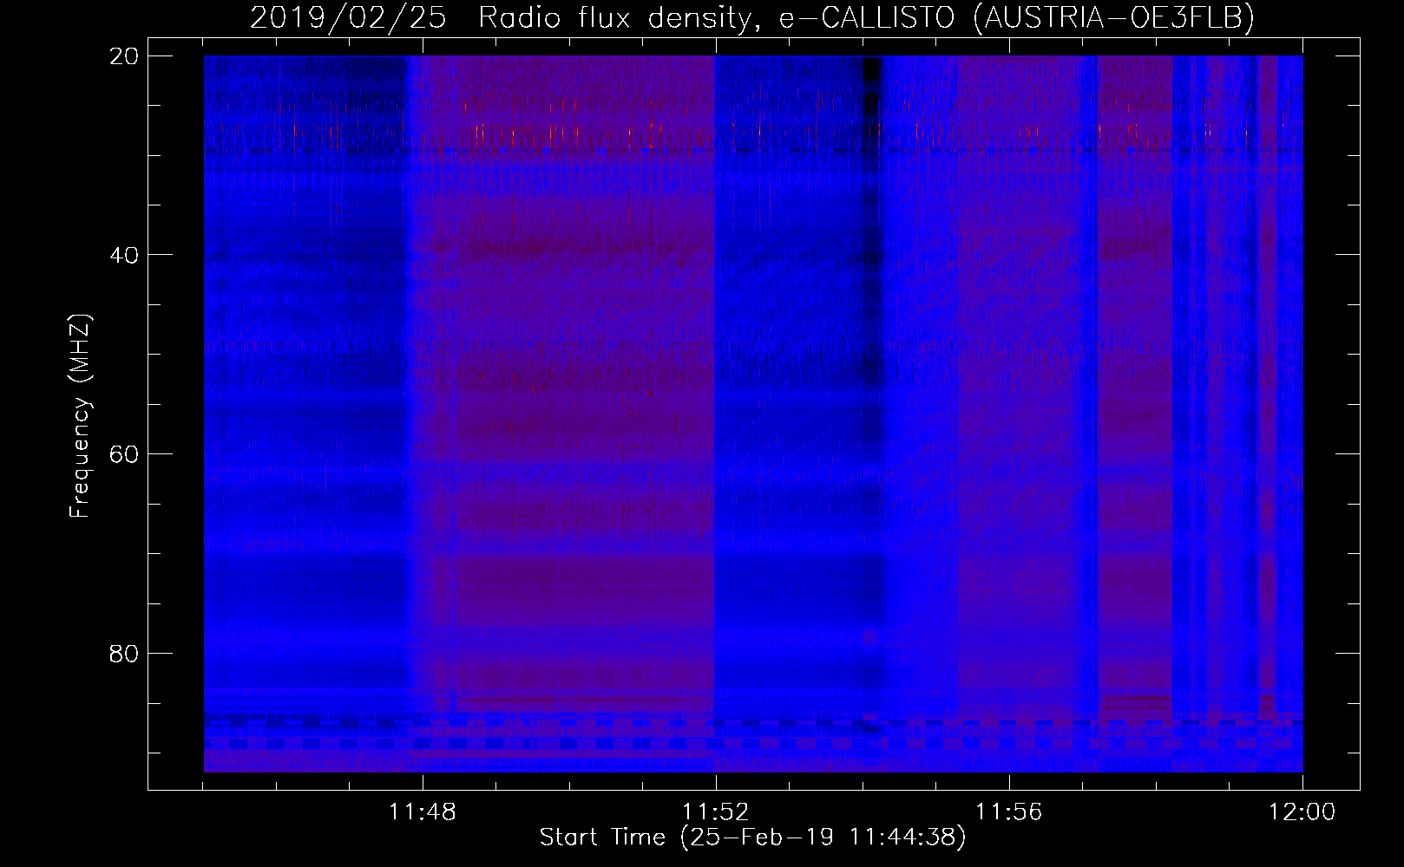1404x867 pixels.
Task: Click the plot title "2019/02/25 Radio flux density, e-CALLISTO (AUSTRIA-OE3FLB)"
Action: pos(752,17)
